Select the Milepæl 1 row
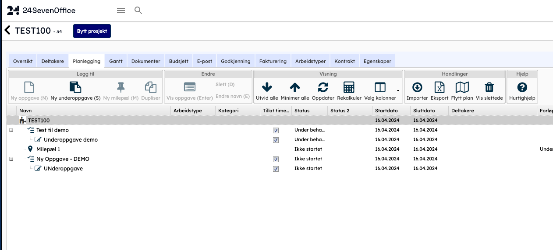This screenshot has width=553, height=250. coord(48,149)
